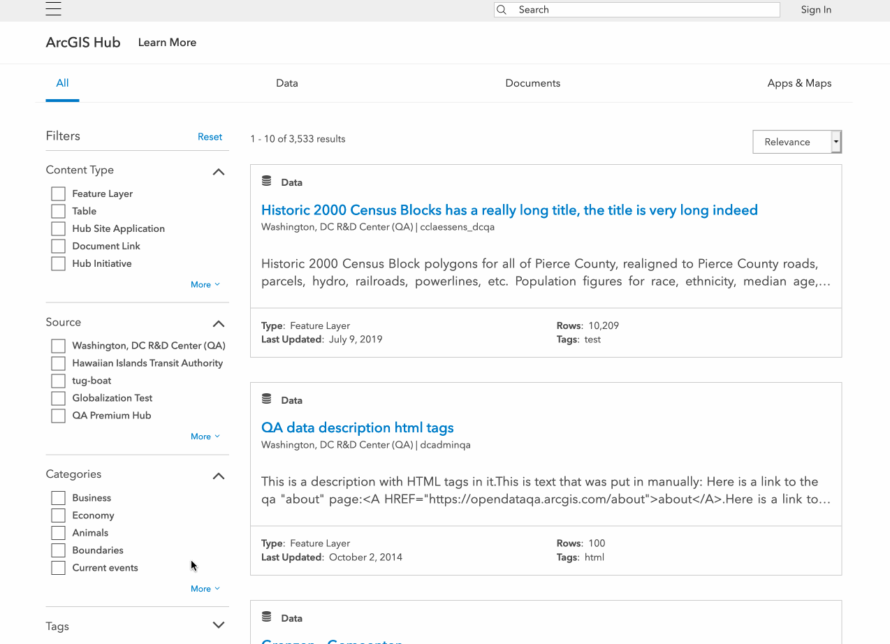The height and width of the screenshot is (644, 890).
Task: Click into the Search input field
Action: [x=643, y=10]
